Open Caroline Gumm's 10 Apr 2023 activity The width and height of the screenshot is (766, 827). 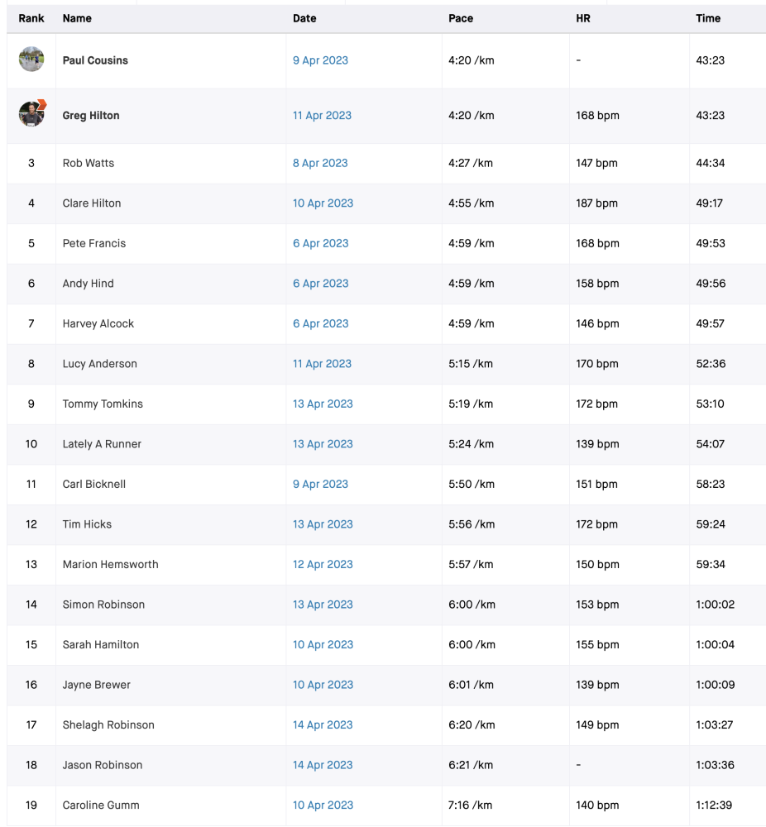coord(323,805)
